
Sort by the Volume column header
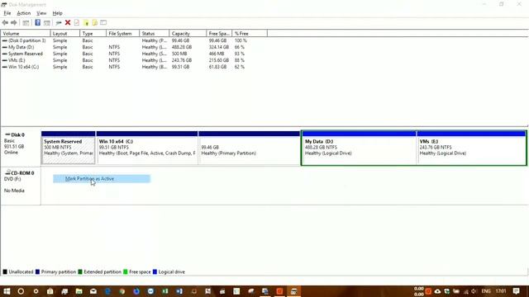[26, 34]
